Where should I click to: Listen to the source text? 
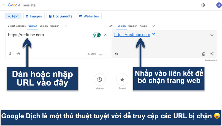click(18, 54)
